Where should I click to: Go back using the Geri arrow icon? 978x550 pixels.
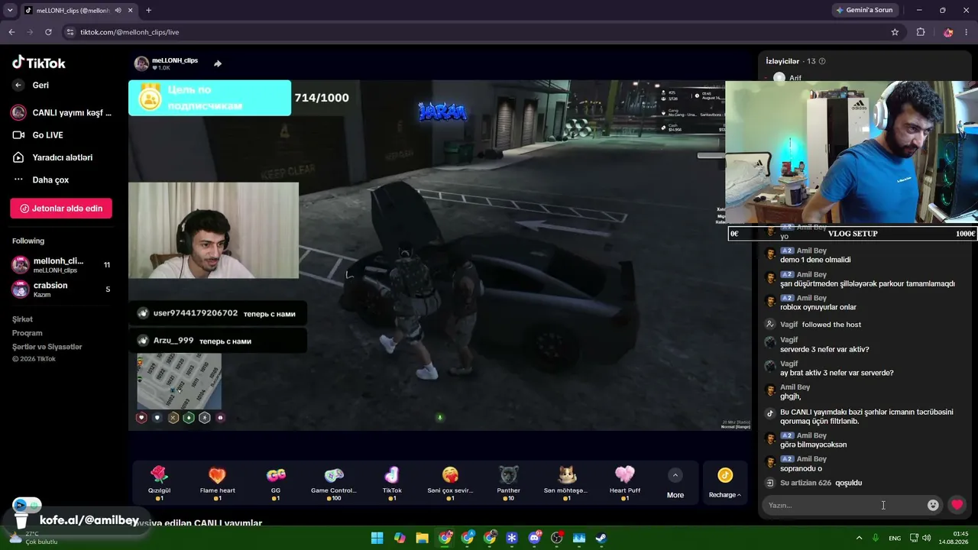(18, 86)
